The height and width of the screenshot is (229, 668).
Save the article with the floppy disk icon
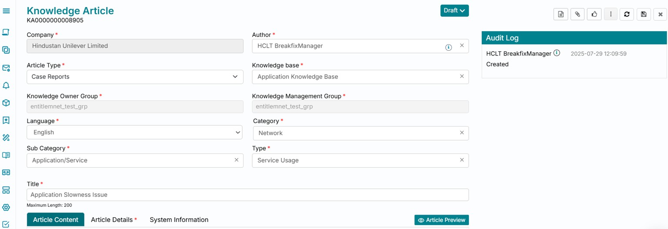coord(644,14)
